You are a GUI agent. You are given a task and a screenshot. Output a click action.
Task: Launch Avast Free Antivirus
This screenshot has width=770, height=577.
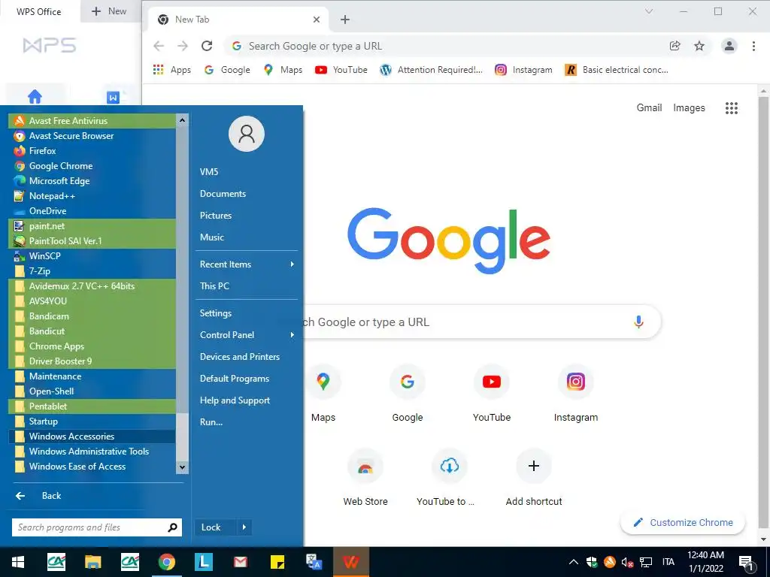click(x=92, y=121)
